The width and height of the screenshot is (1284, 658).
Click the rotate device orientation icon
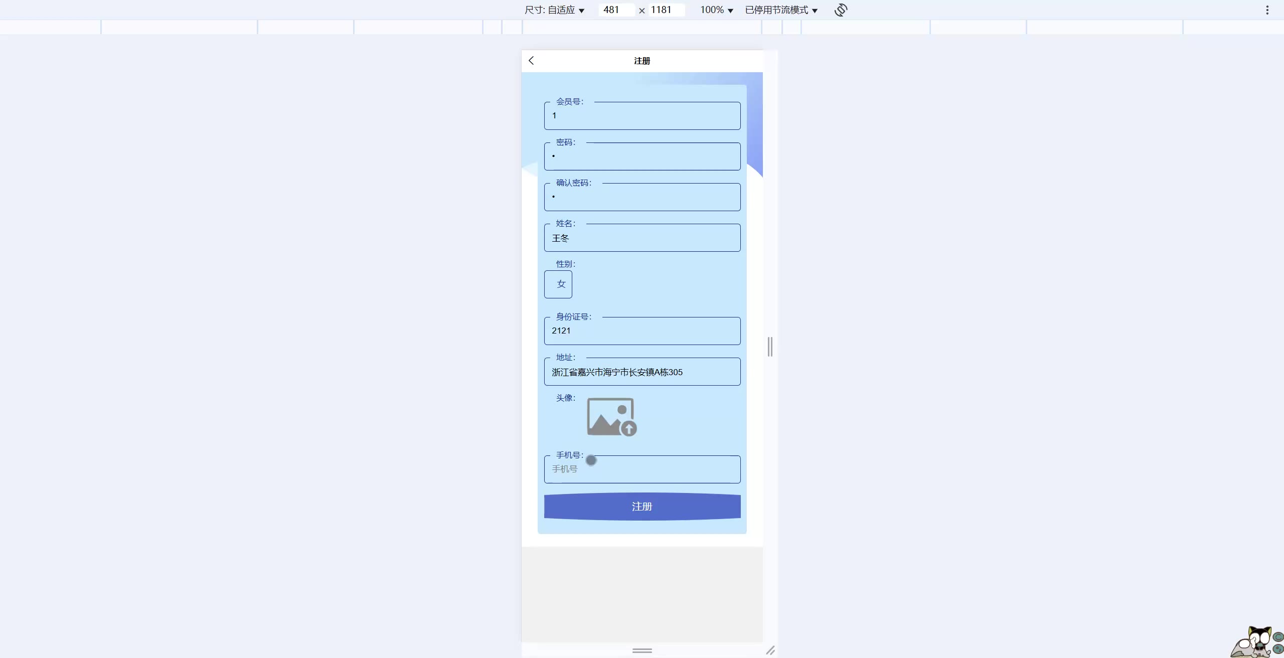841,10
